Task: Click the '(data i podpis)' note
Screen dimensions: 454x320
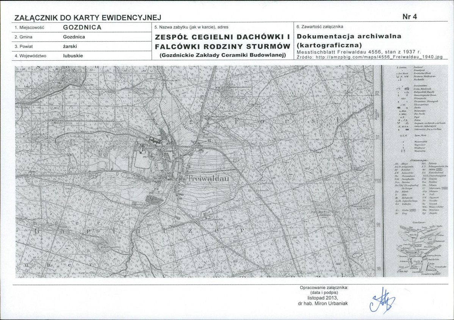Action: (x=324, y=293)
